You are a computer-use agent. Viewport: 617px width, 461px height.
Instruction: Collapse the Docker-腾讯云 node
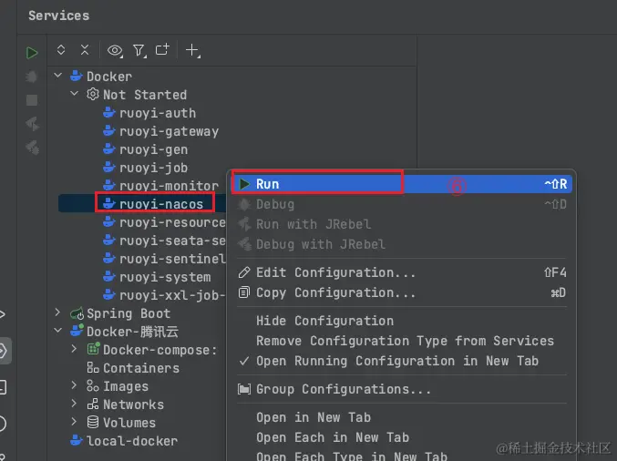[57, 331]
